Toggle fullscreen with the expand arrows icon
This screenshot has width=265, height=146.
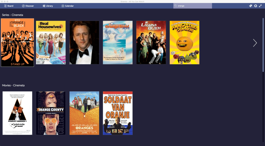pyautogui.click(x=260, y=6)
